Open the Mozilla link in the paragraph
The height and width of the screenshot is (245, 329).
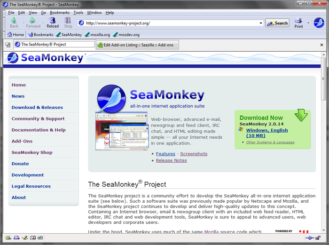pos(211,231)
